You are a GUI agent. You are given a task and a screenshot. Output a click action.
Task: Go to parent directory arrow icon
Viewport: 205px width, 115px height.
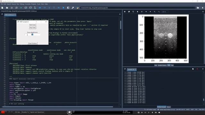pyautogui.click(x=202, y=8)
